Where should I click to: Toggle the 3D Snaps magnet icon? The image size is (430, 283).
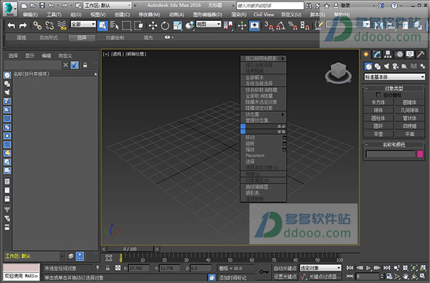(269, 26)
